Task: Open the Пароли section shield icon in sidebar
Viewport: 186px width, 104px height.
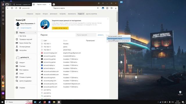Action: click(x=17, y=33)
